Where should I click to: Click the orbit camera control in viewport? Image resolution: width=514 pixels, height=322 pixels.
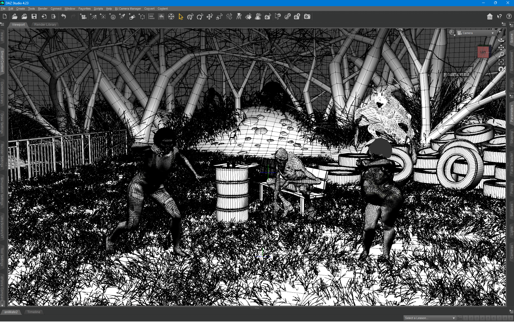click(x=501, y=40)
